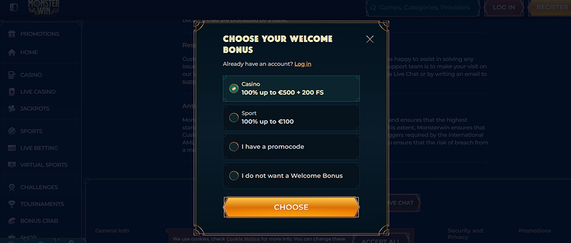The width and height of the screenshot is (571, 243).
Task: Open the Cookie Notice link
Action: pyautogui.click(x=243, y=239)
